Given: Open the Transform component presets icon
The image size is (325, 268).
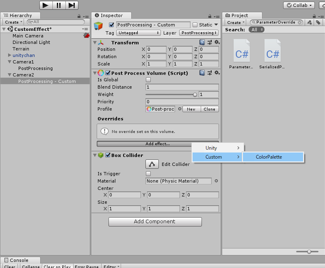Looking at the screenshot, I should point(210,42).
